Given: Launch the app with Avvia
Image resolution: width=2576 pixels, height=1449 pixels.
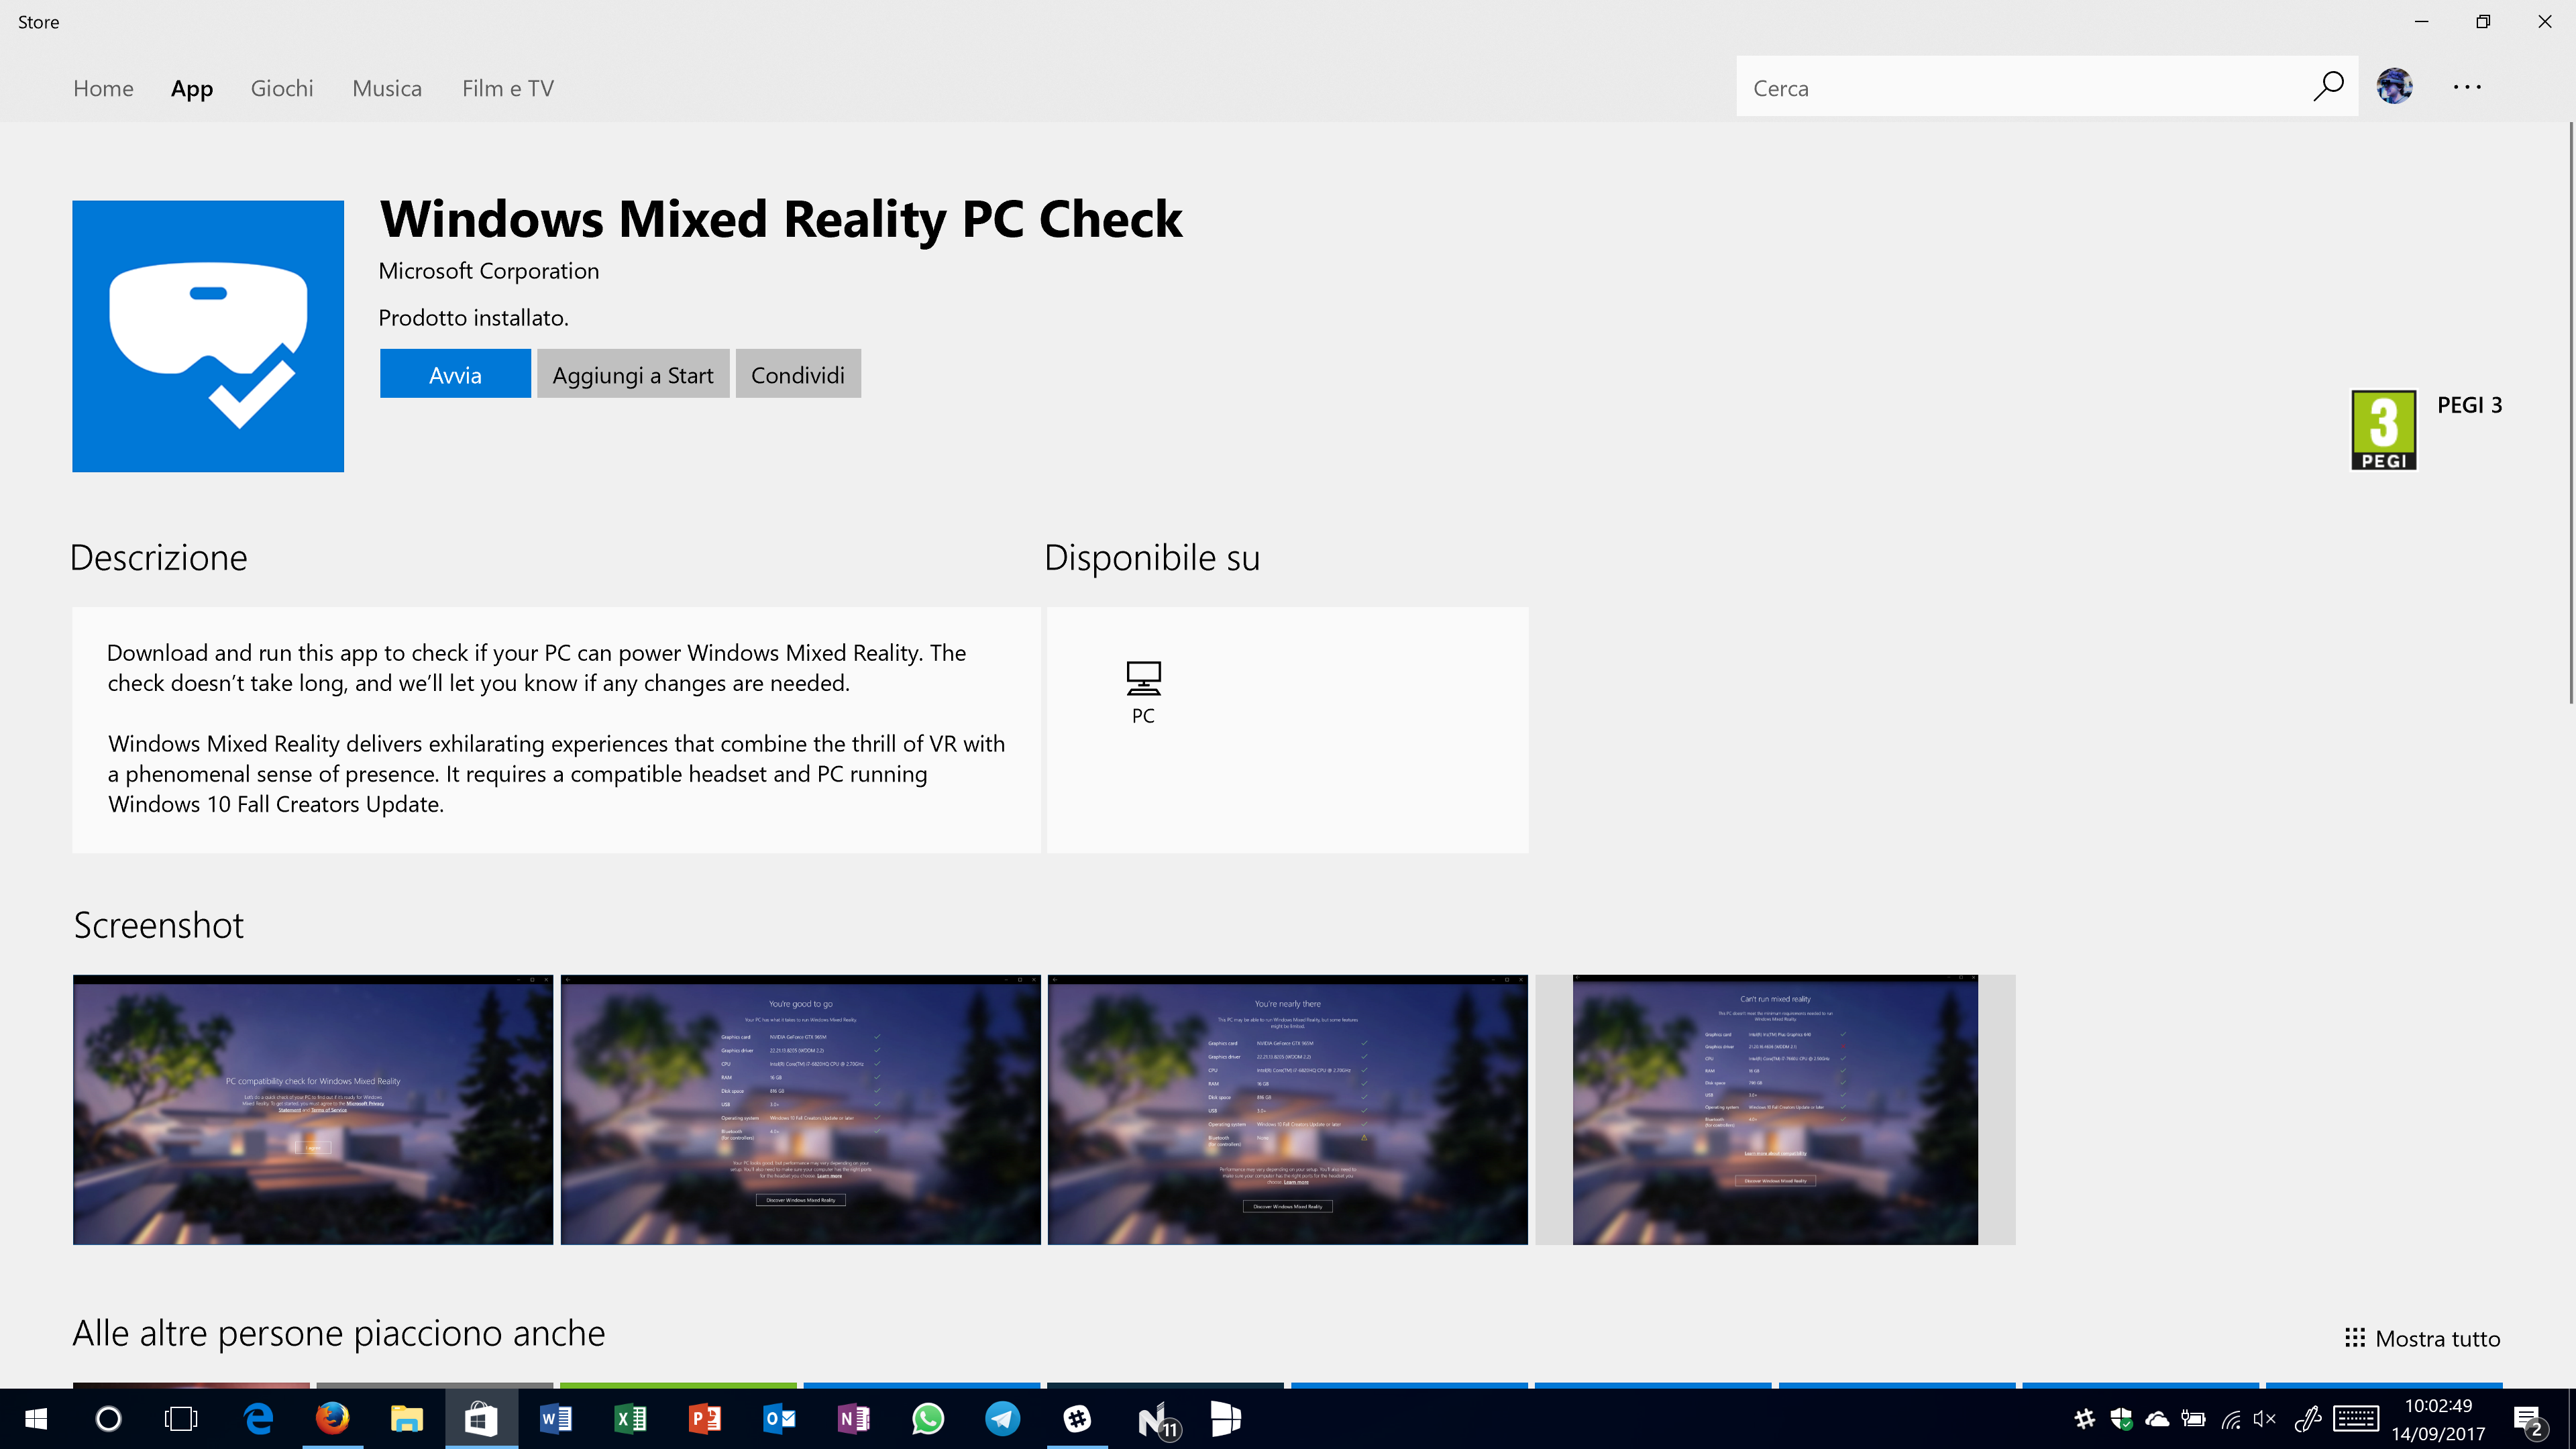Looking at the screenshot, I should (455, 374).
